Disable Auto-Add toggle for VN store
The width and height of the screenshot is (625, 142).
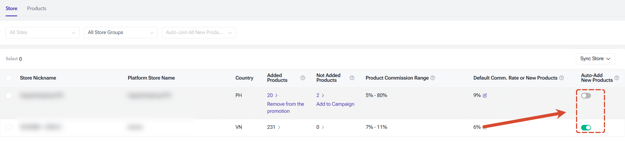click(586, 128)
